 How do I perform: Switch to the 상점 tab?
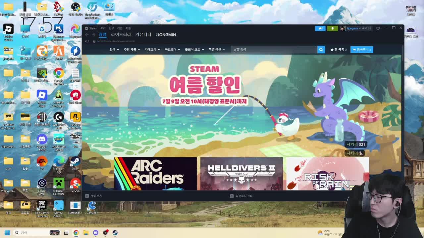[x=103, y=35]
